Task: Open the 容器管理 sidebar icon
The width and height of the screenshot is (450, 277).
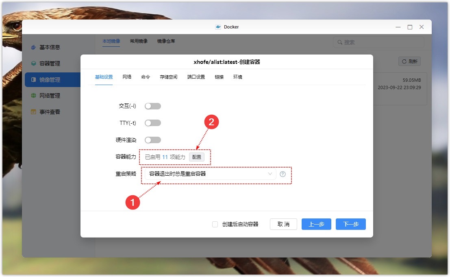Action: 34,63
